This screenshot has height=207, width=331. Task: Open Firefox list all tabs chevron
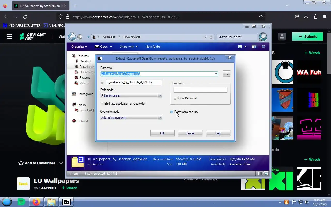(x=287, y=6)
